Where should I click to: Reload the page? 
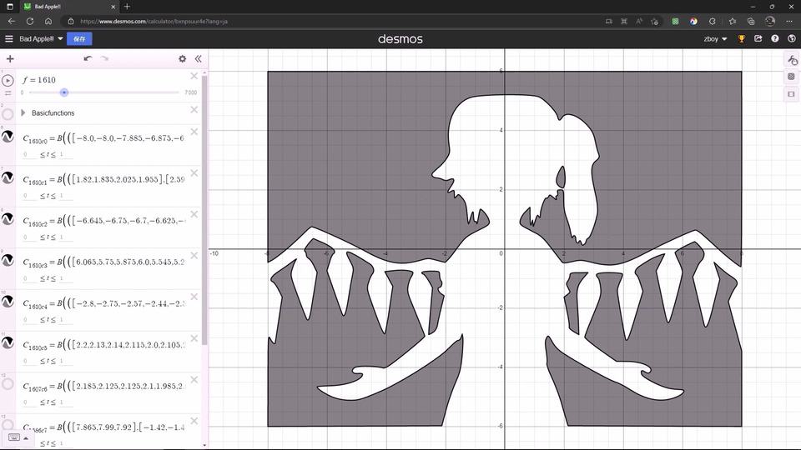30,22
